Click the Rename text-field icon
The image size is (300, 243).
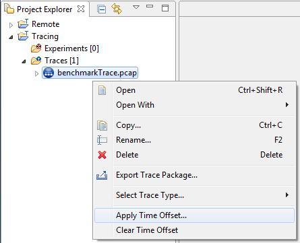pos(102,140)
